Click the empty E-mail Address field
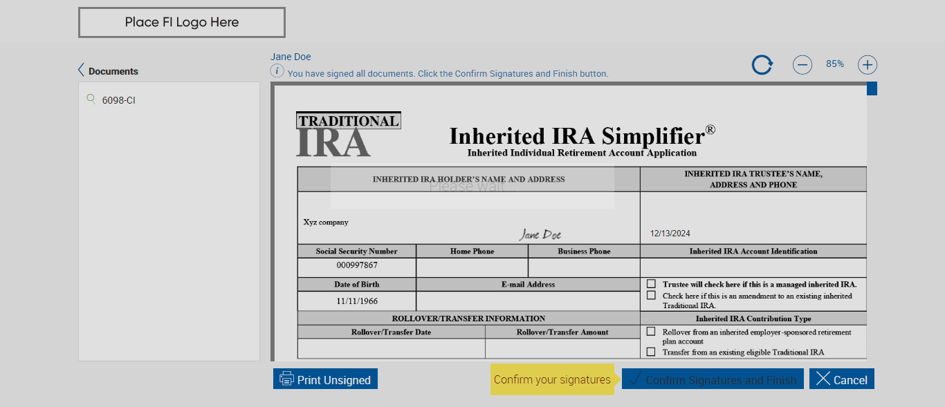Screen dimensions: 945x407 point(528,301)
